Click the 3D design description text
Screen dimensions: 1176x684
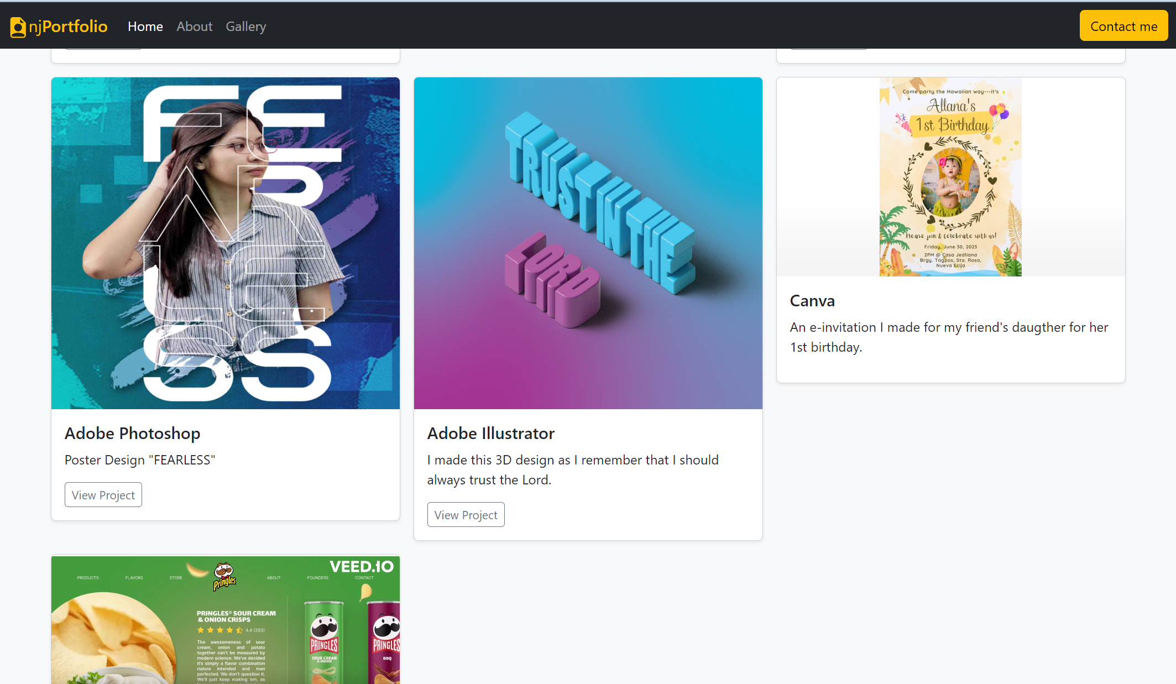tap(572, 469)
